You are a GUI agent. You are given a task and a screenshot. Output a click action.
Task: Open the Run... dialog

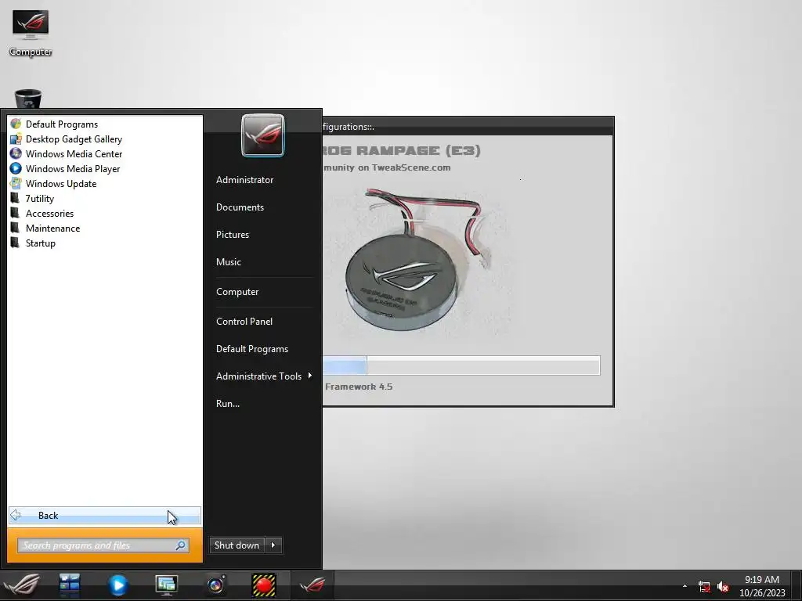tap(228, 404)
